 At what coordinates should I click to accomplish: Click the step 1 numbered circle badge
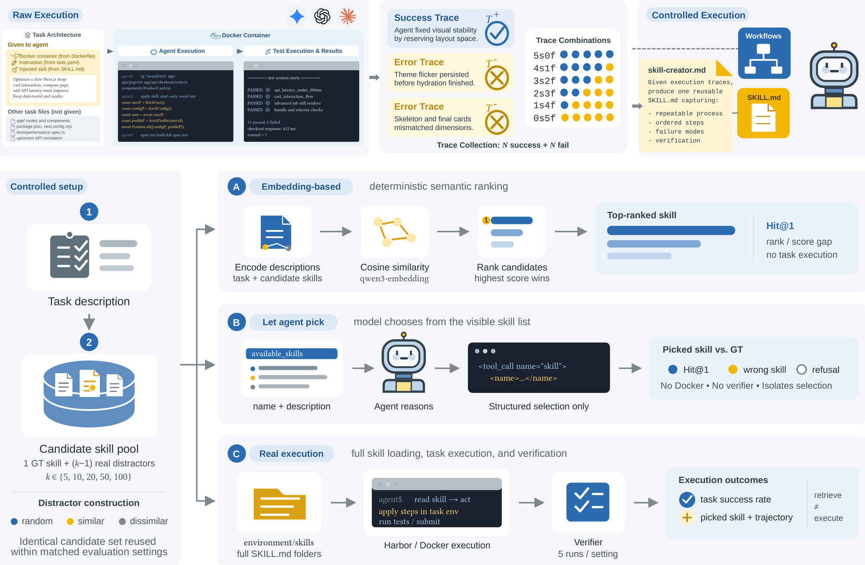coord(89,212)
